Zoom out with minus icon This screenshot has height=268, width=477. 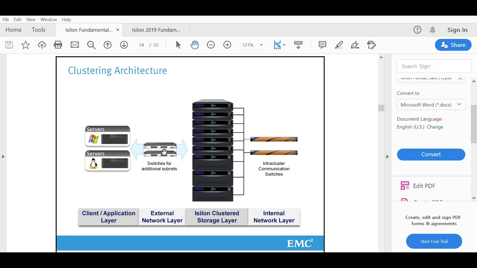tap(211, 45)
